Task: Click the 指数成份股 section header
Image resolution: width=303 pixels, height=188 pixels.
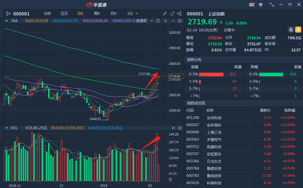Action: 196,103
